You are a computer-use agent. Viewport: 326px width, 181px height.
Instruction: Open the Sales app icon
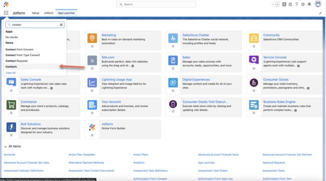[x=173, y=60]
